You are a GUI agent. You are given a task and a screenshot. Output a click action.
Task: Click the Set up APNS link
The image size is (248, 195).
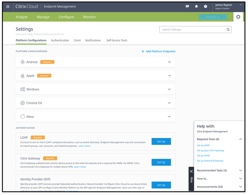(203, 155)
